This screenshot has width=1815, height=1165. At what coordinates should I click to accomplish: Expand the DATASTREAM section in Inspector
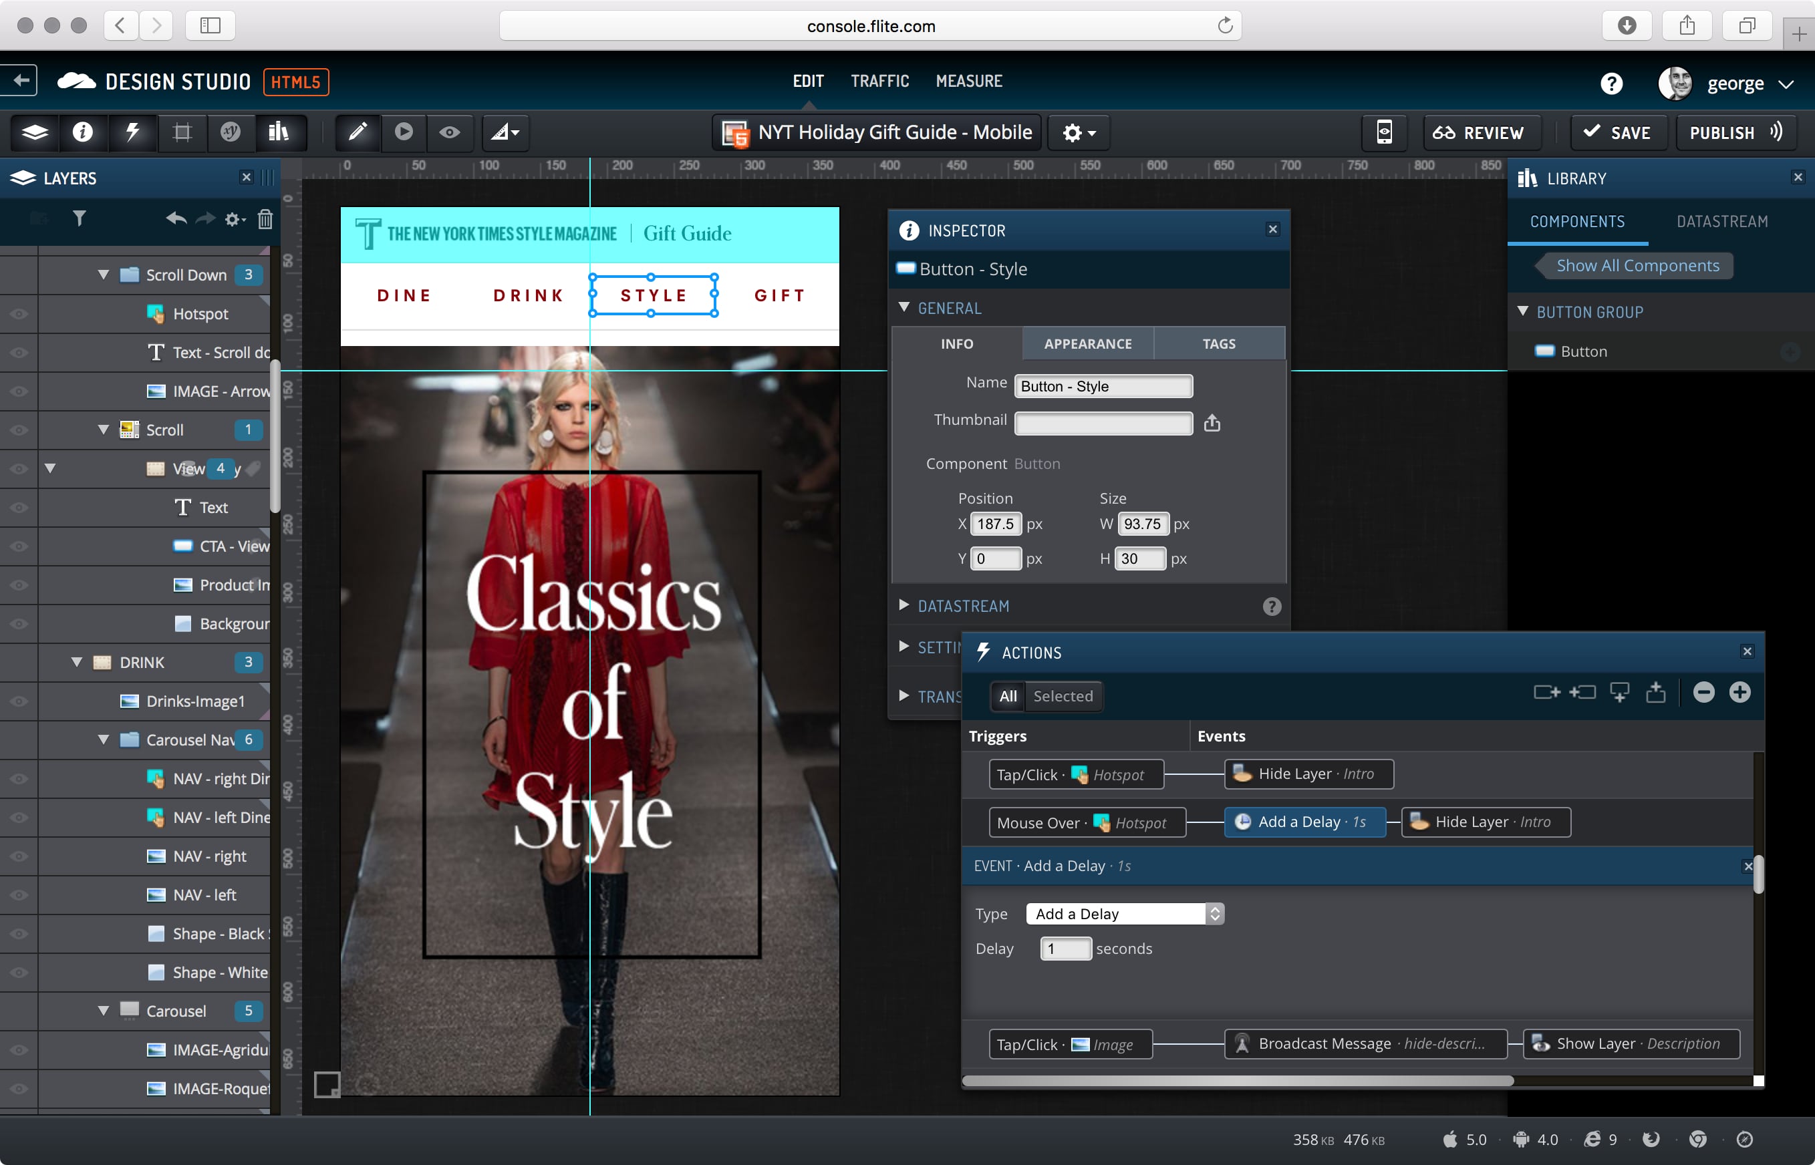pyautogui.click(x=963, y=607)
